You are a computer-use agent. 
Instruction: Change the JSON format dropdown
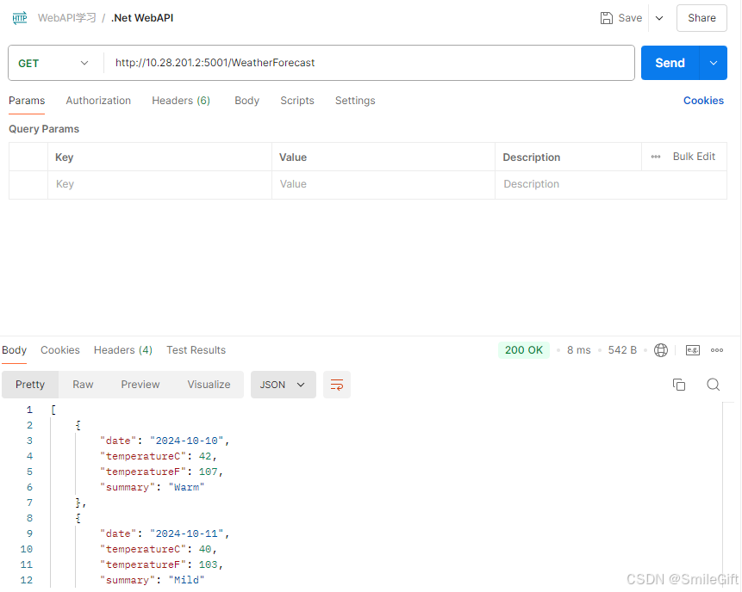pos(283,385)
